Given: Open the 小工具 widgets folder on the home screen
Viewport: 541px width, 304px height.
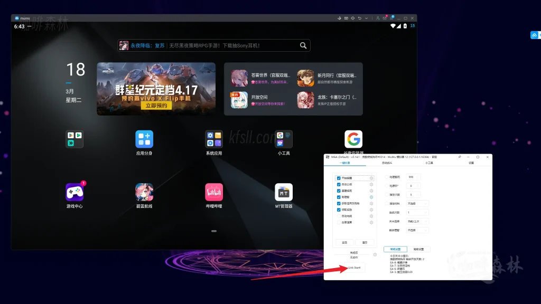Looking at the screenshot, I should pos(284,139).
